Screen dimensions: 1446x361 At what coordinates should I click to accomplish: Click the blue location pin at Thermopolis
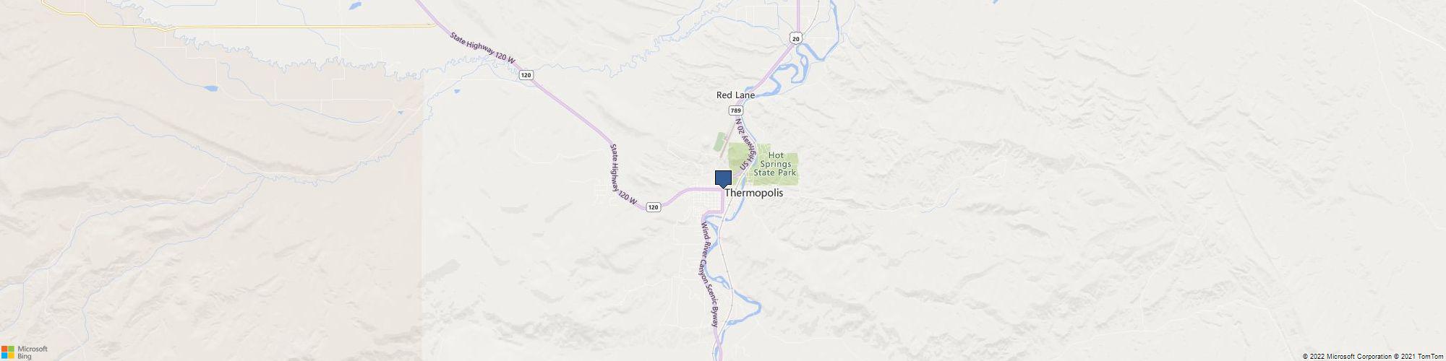click(x=723, y=179)
